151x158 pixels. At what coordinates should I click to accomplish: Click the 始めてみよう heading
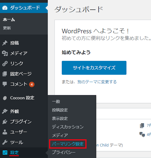76,53
